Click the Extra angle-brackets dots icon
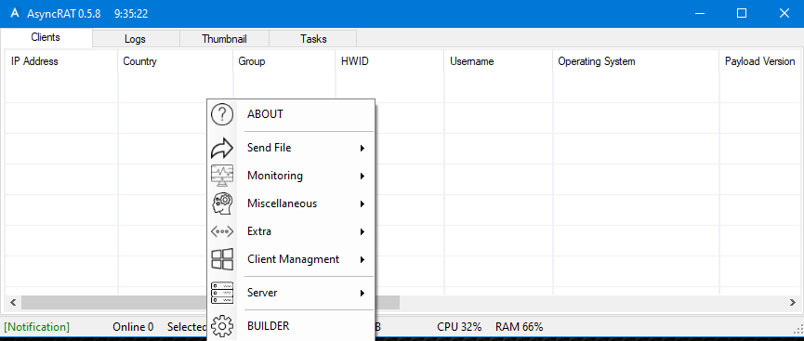Viewport: 804px width, 341px height. (x=222, y=231)
